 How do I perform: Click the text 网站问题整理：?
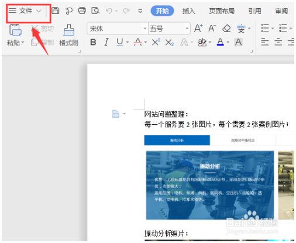tap(166, 114)
